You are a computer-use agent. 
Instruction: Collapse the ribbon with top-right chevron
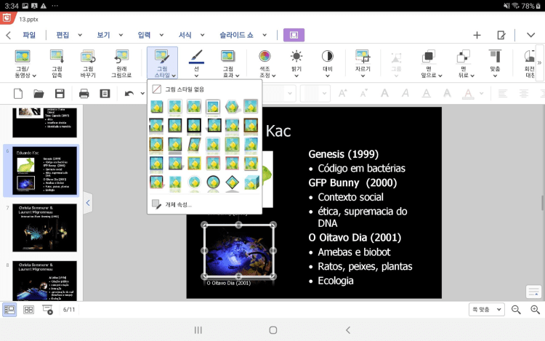530,35
